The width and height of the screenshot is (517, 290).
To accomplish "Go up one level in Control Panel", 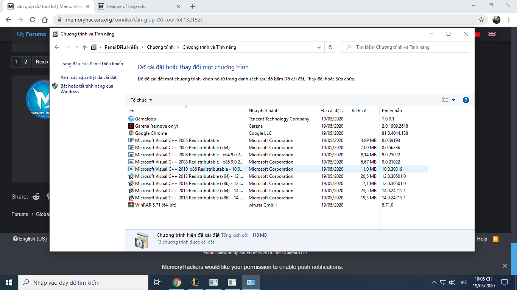I will click(85, 47).
